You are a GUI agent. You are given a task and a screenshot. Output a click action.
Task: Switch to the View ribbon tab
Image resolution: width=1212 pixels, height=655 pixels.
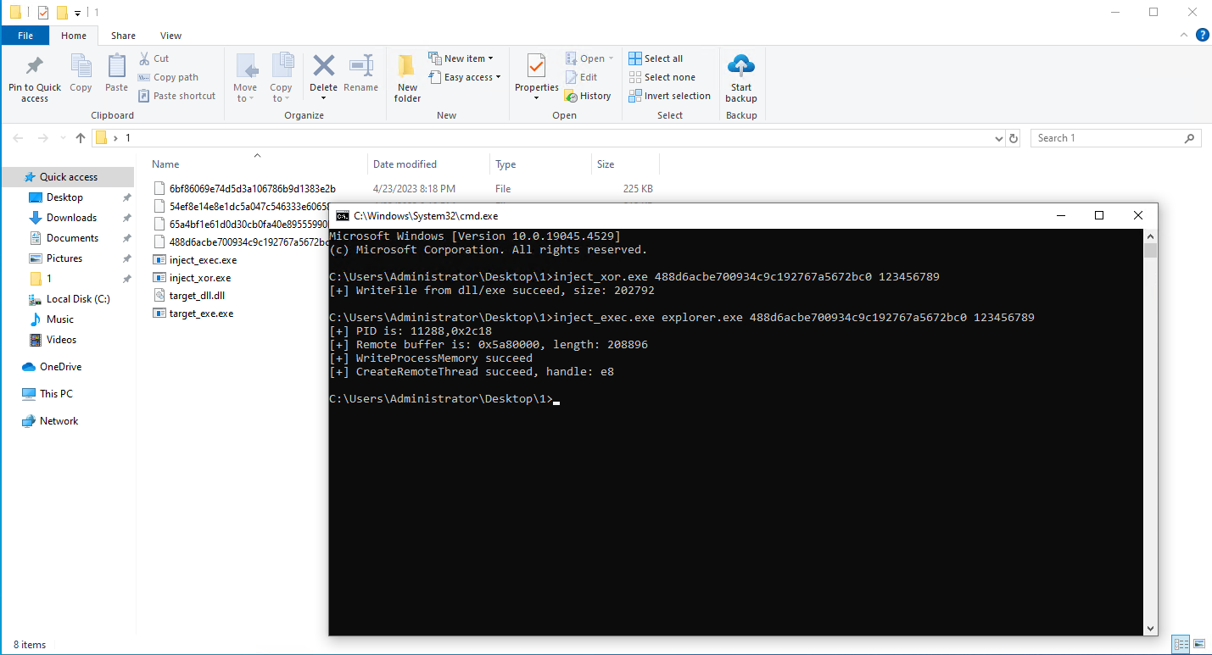point(170,36)
